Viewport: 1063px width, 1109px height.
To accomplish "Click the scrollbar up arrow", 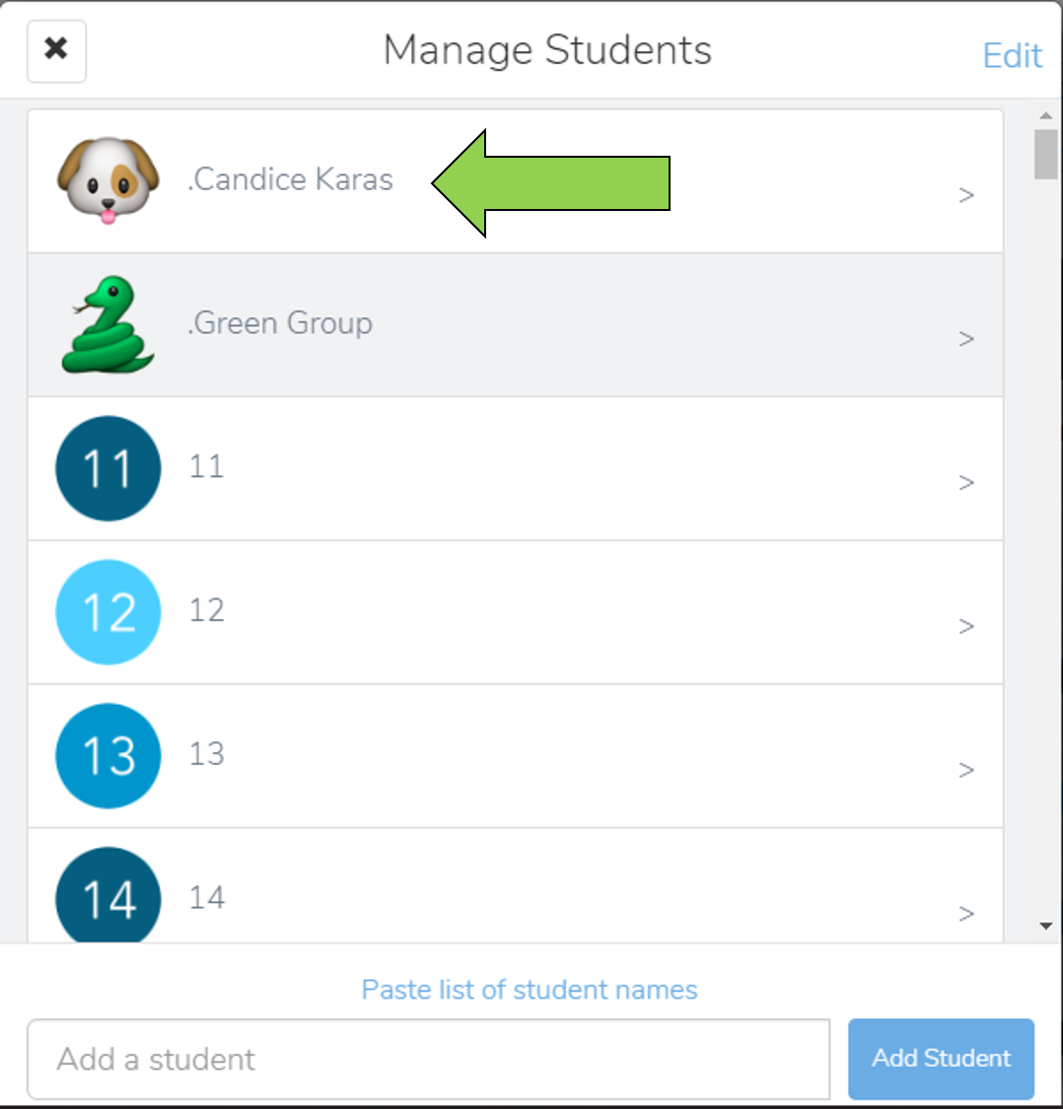I will coord(1046,115).
